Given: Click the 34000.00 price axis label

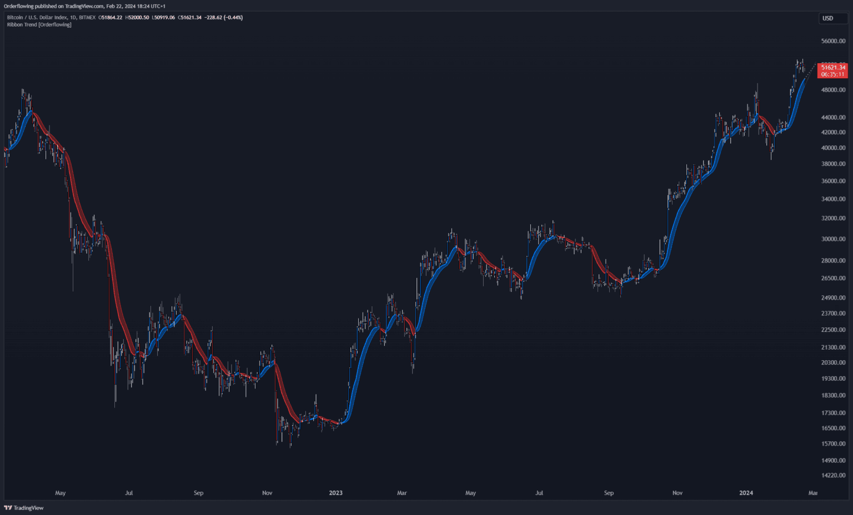Looking at the screenshot, I should tap(833, 199).
